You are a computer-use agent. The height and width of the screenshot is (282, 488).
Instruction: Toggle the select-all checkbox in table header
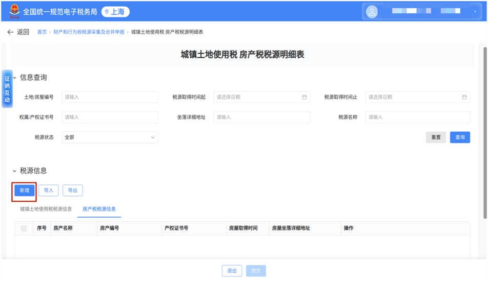[x=24, y=228]
